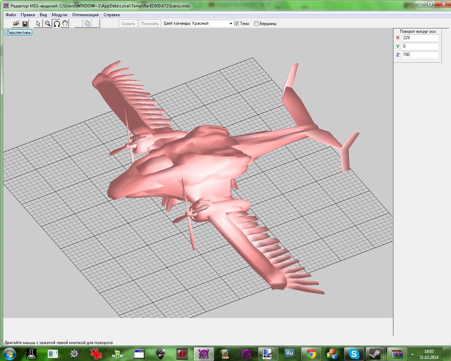
Task: Click the Open file folder icon
Action: [x=16, y=24]
